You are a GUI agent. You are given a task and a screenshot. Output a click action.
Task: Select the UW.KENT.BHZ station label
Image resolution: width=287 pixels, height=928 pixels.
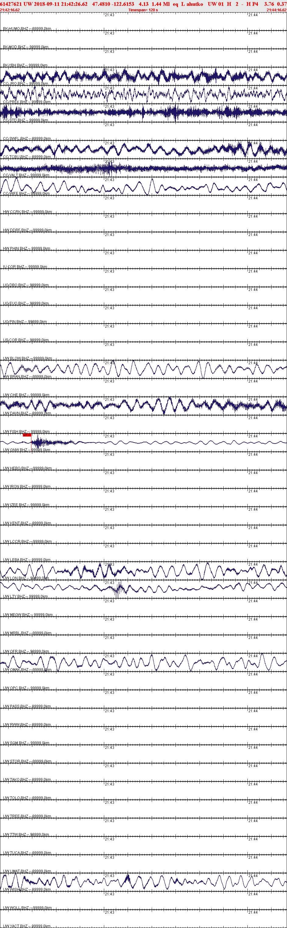[27, 523]
